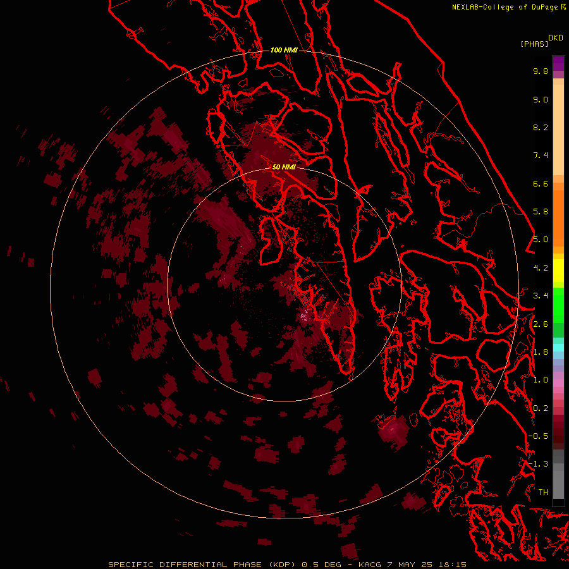Click the 0.2 scale value
569x569 pixels.
[541, 408]
